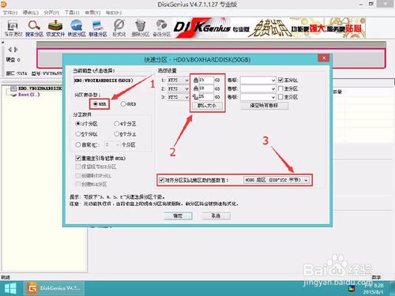Viewport: 395px width, 296px height.
Task: Select the 6 partitions radio option
Action: (116, 134)
